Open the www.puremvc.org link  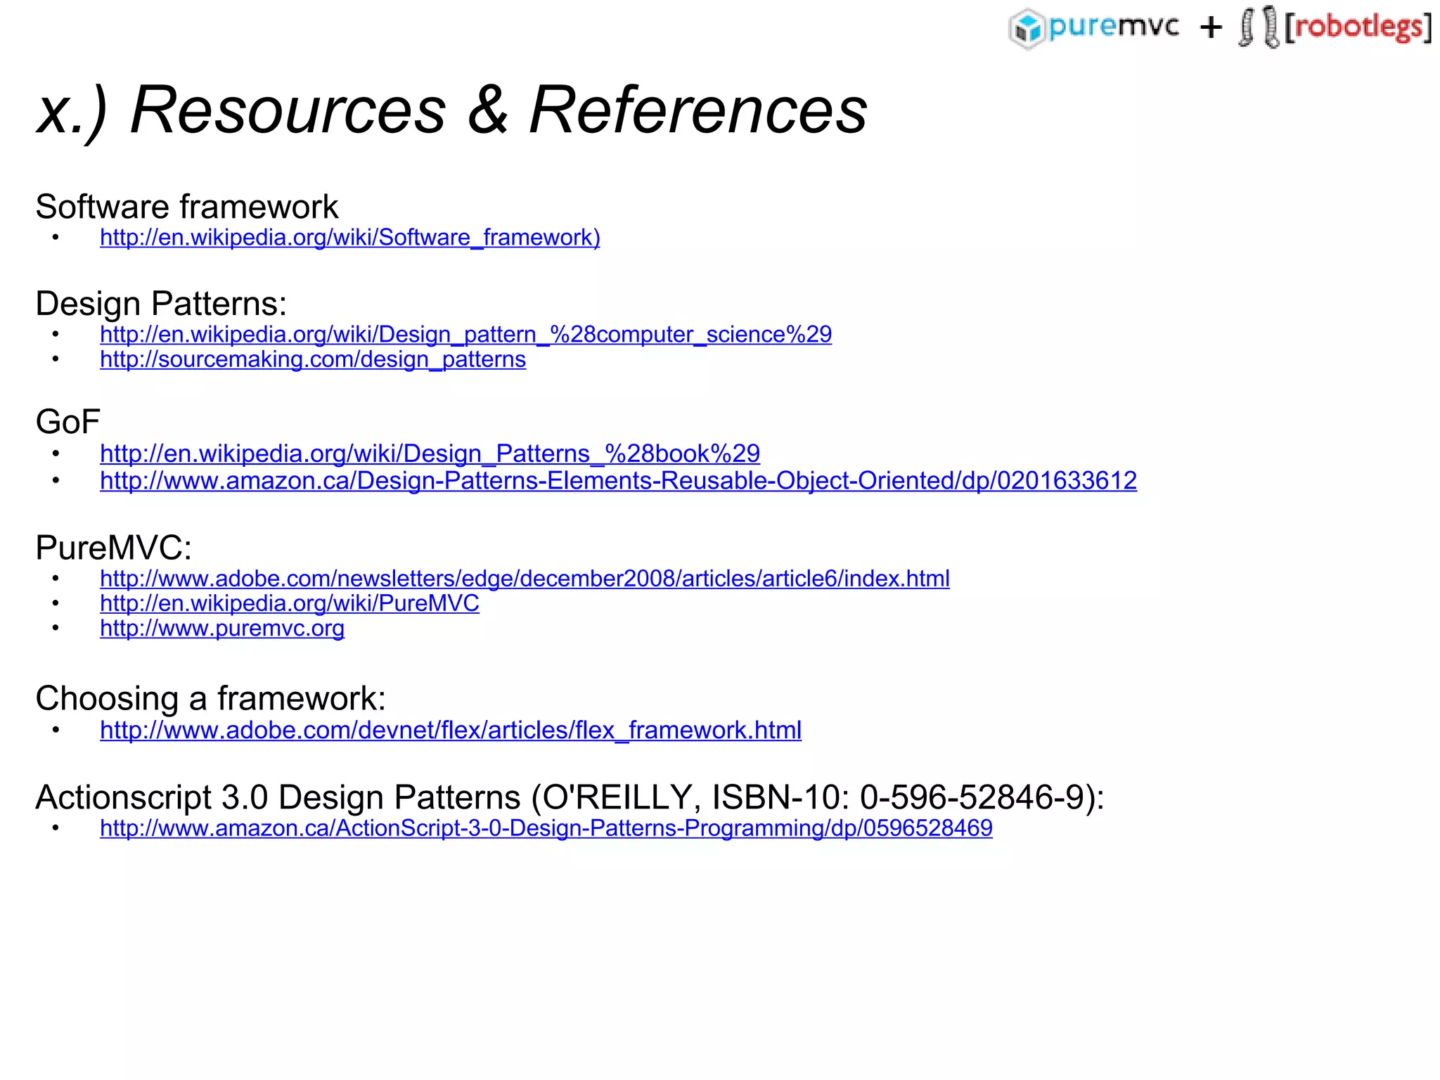[x=222, y=628]
